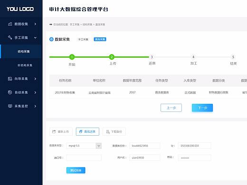Click the 审计大数据综合管理平台 title
247x185 pixels.
point(78,9)
